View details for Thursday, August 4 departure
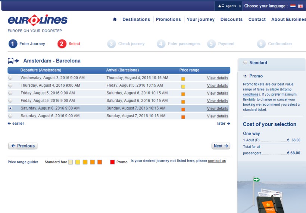The height and width of the screenshot is (213, 306). click(x=218, y=86)
